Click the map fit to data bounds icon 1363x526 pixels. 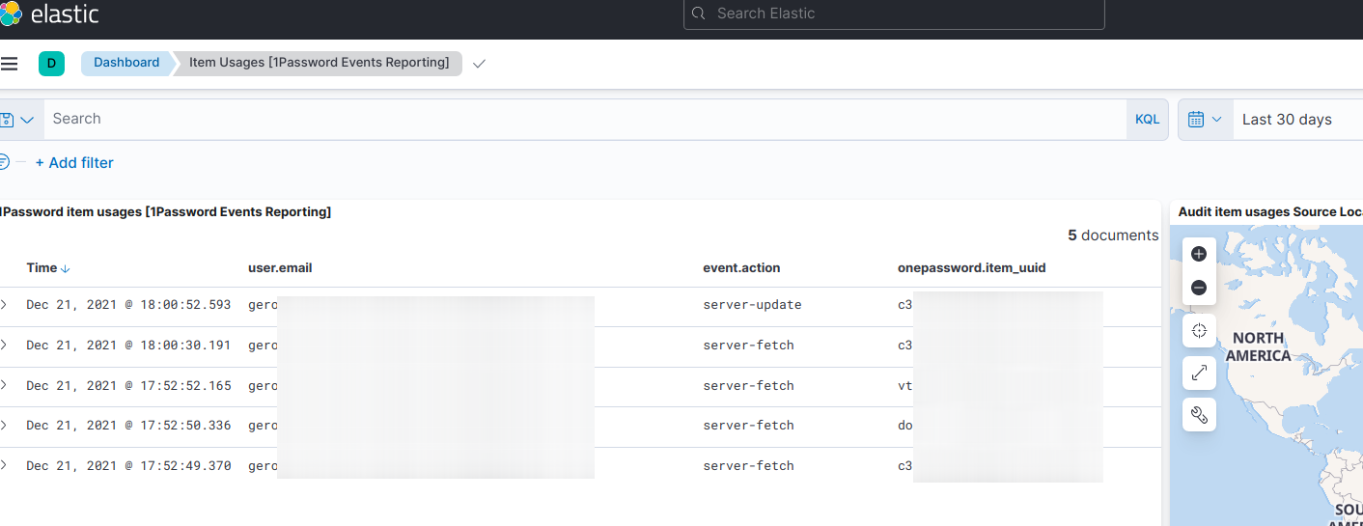pos(1199,330)
